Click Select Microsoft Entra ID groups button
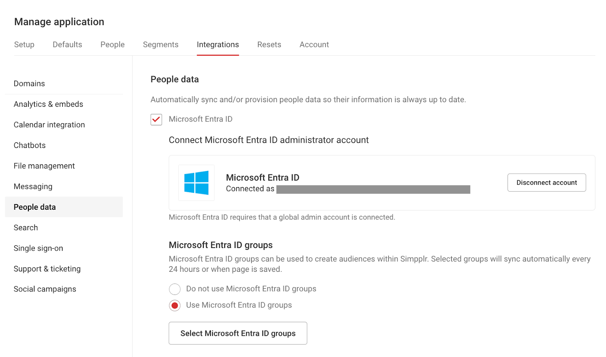The image size is (606, 357). tap(238, 333)
